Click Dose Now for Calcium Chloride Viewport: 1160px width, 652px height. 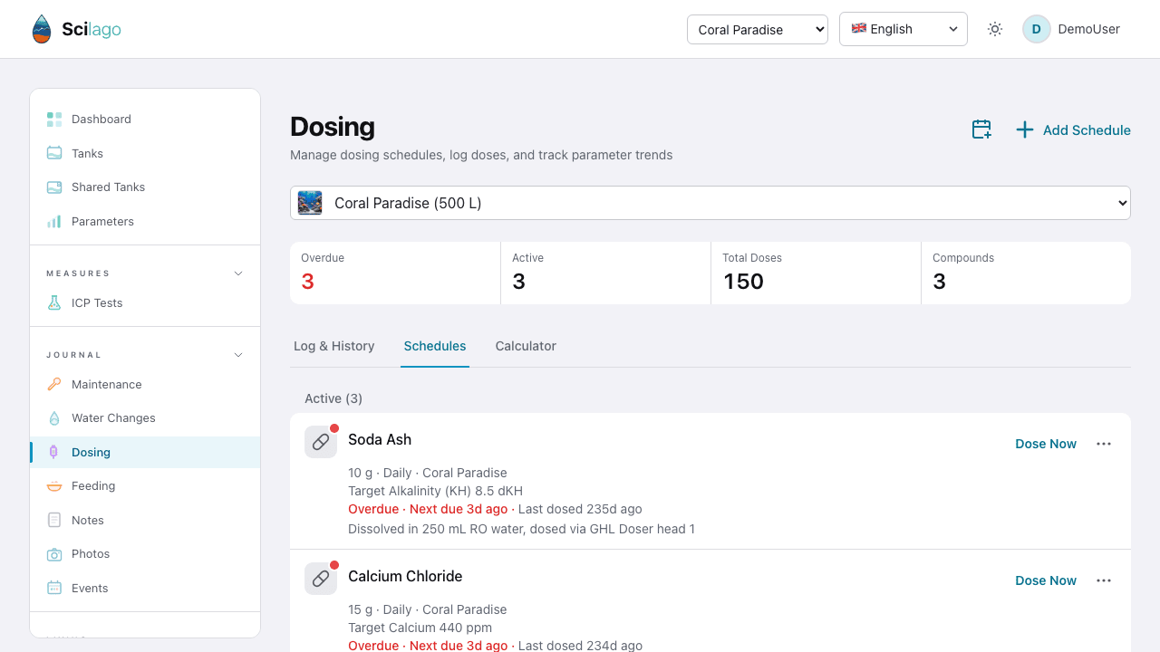[1046, 580]
